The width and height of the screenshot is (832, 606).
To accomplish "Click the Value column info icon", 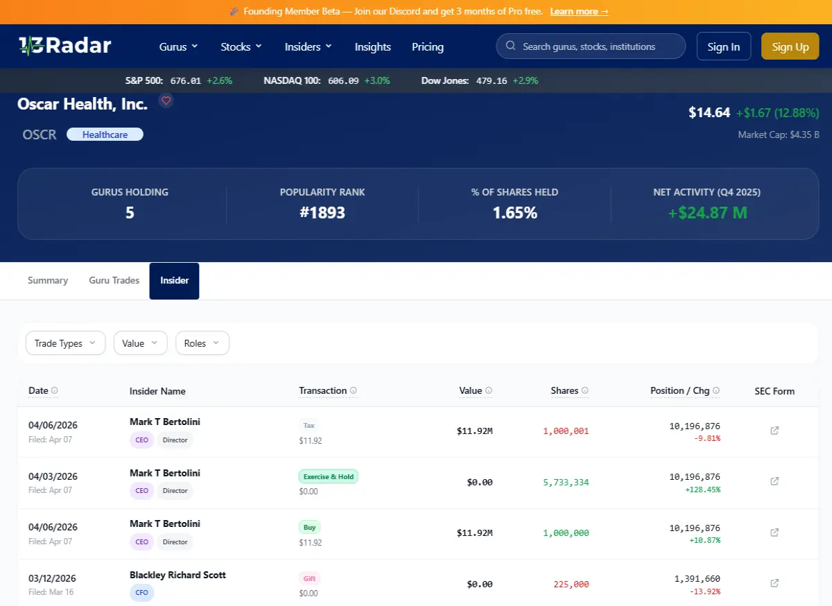I will (x=489, y=391).
